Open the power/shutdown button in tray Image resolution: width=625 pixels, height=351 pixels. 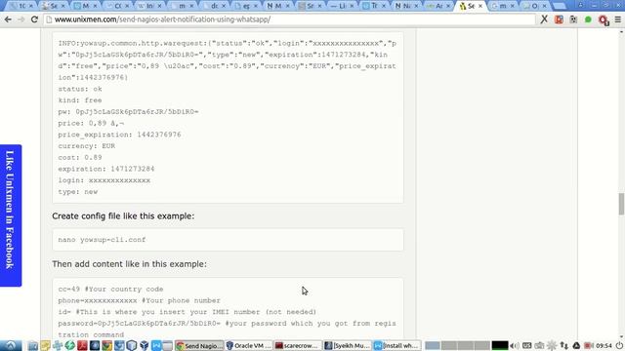619,346
